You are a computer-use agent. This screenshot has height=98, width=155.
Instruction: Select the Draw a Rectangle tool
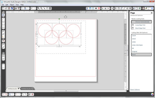[x=3, y=22]
